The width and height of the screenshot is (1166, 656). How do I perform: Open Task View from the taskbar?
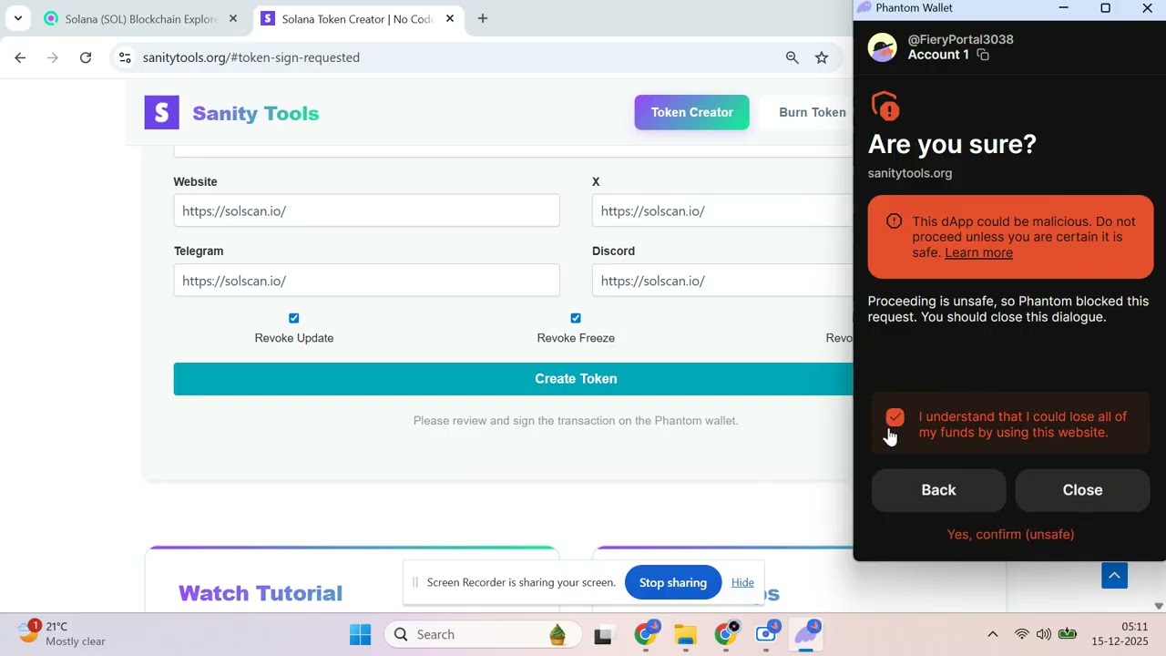tap(603, 635)
